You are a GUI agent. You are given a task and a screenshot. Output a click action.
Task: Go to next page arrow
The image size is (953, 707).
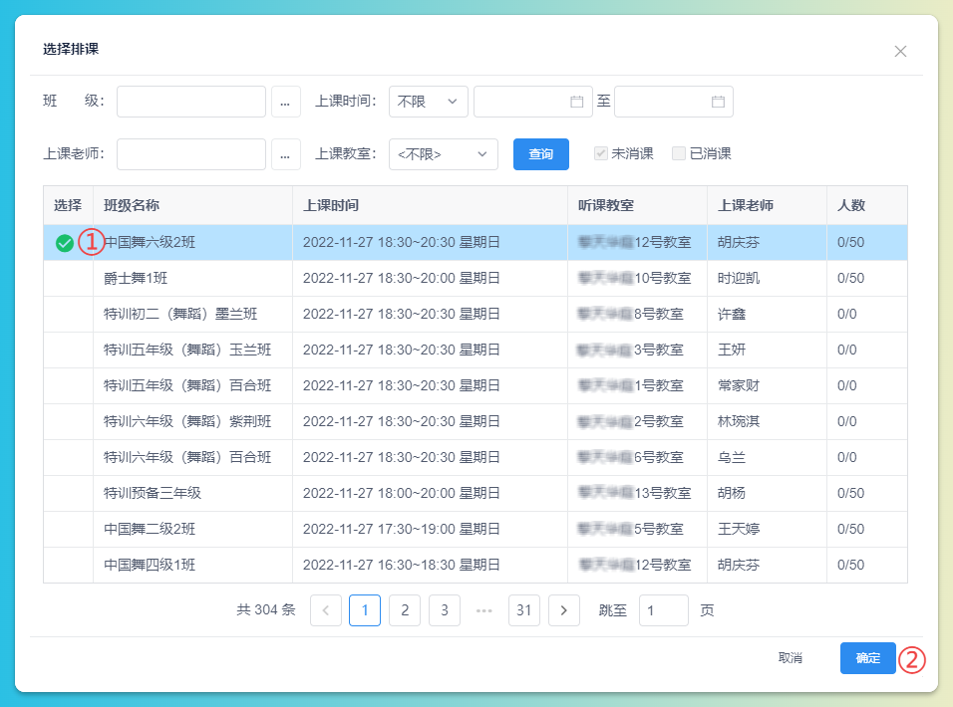tap(564, 610)
